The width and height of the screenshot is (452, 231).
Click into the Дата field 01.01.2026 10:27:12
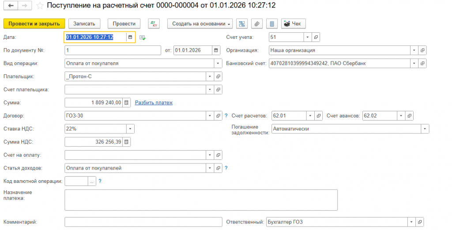pyautogui.click(x=95, y=37)
